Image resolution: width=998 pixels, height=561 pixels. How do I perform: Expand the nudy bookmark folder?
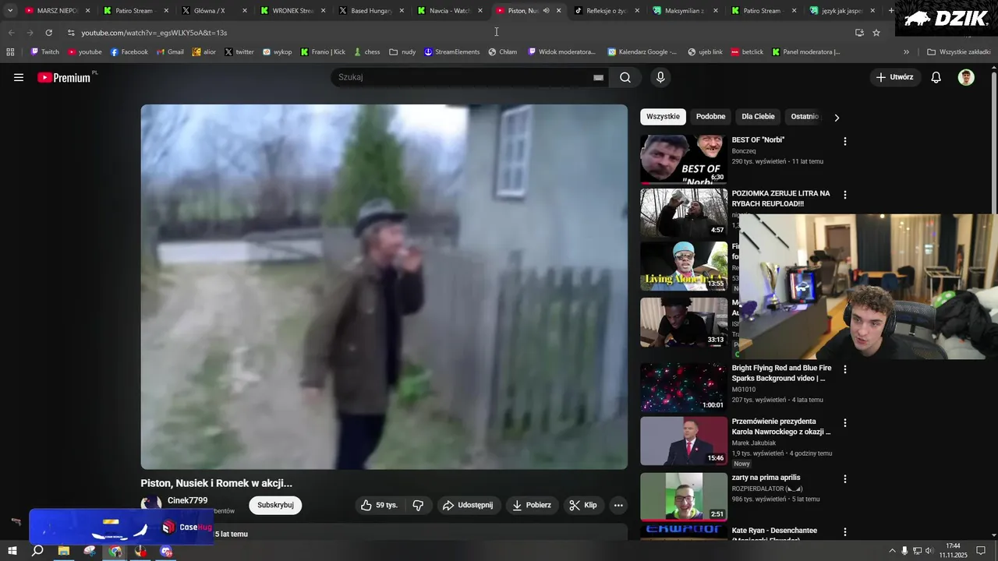402,52
